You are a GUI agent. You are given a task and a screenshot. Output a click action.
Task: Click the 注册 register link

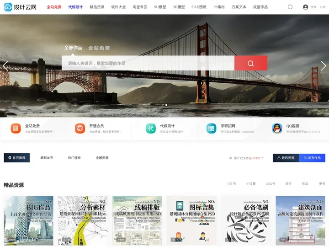point(323,7)
